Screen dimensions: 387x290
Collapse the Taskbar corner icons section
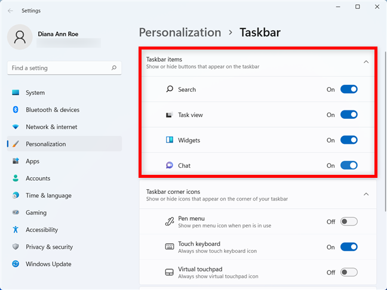pyautogui.click(x=366, y=195)
